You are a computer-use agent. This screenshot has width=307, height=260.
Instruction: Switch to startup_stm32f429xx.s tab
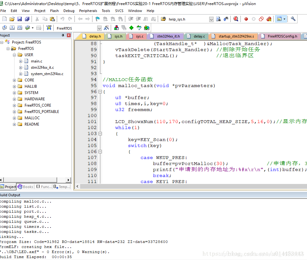233,36
